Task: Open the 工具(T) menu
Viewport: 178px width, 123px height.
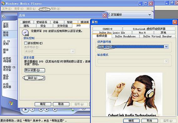Action: click(x=44, y=9)
